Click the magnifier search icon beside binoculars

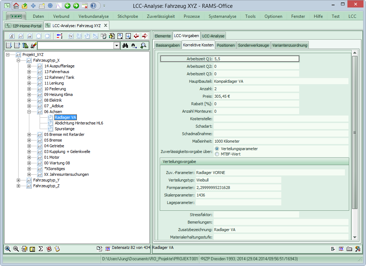[143, 46]
